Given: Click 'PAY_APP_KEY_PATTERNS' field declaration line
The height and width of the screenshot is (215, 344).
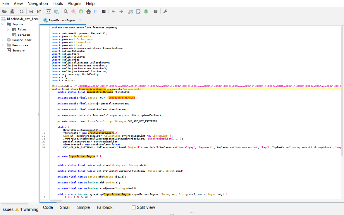Looking at the screenshot, I should click(x=108, y=121).
